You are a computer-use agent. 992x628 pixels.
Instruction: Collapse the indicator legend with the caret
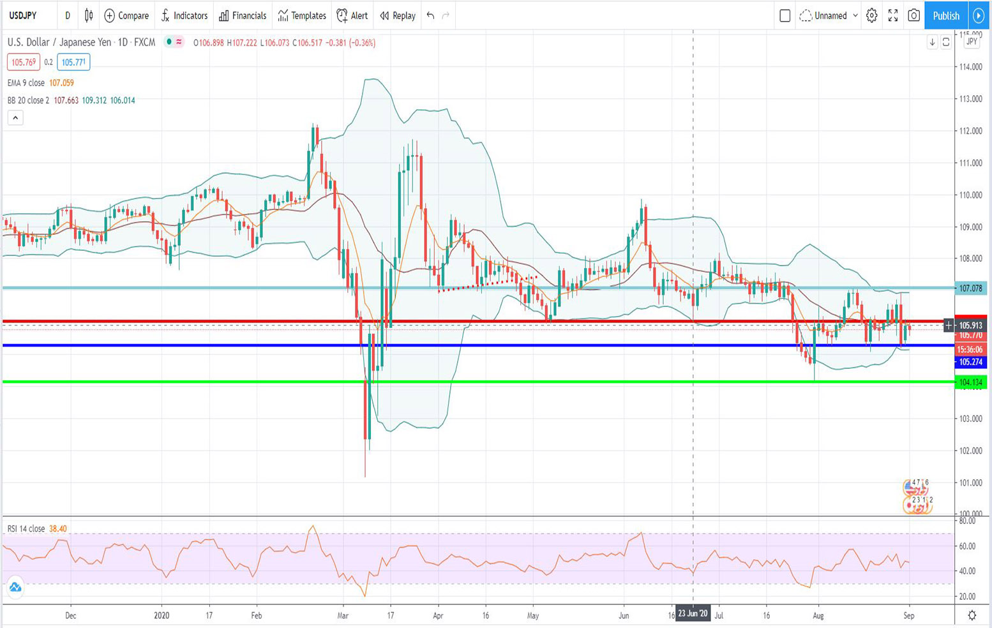click(x=14, y=117)
